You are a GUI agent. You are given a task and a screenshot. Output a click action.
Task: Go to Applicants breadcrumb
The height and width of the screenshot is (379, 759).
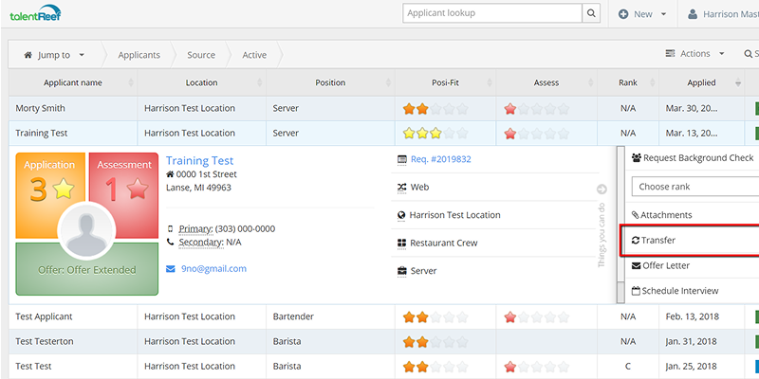point(139,55)
